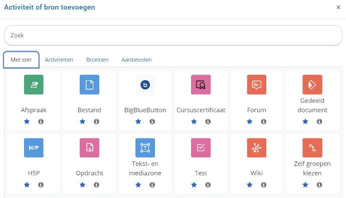Screen dimensions: 346x198
Task: Open the Cursuscertificaat activity
Action: [x=201, y=85]
